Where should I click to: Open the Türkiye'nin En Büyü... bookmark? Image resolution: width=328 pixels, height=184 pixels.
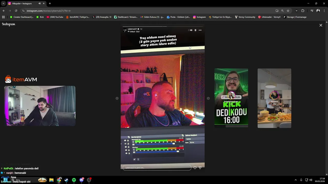coord(220,17)
